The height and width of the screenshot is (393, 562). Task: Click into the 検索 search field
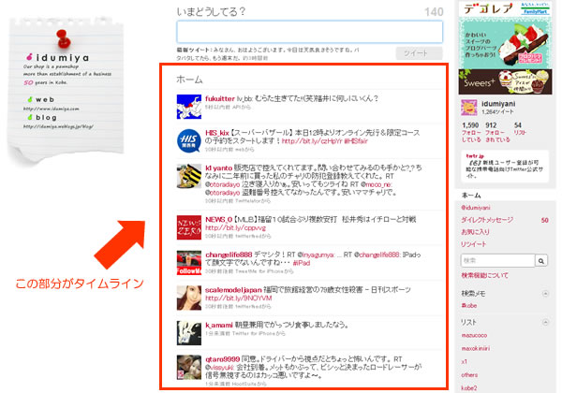[x=498, y=261]
